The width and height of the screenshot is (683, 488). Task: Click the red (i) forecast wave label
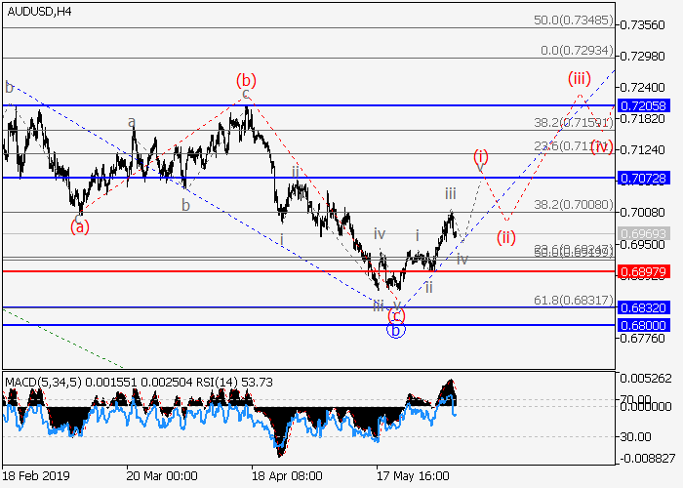(481, 156)
